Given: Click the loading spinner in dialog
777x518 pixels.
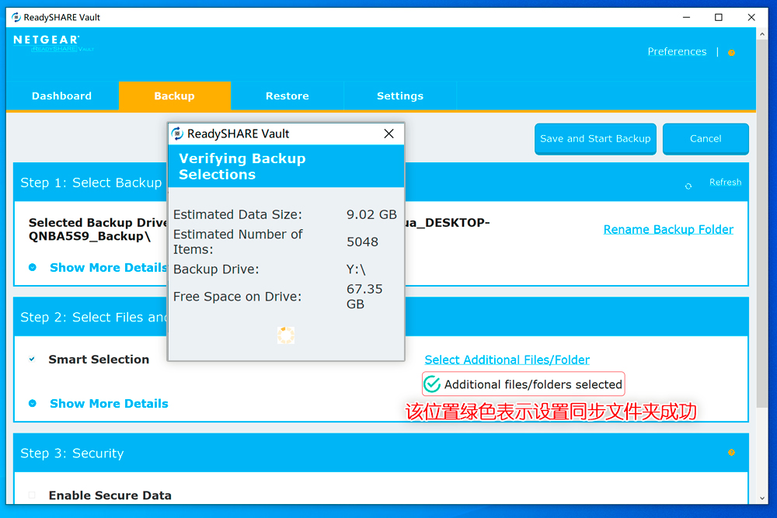Looking at the screenshot, I should coord(286,335).
